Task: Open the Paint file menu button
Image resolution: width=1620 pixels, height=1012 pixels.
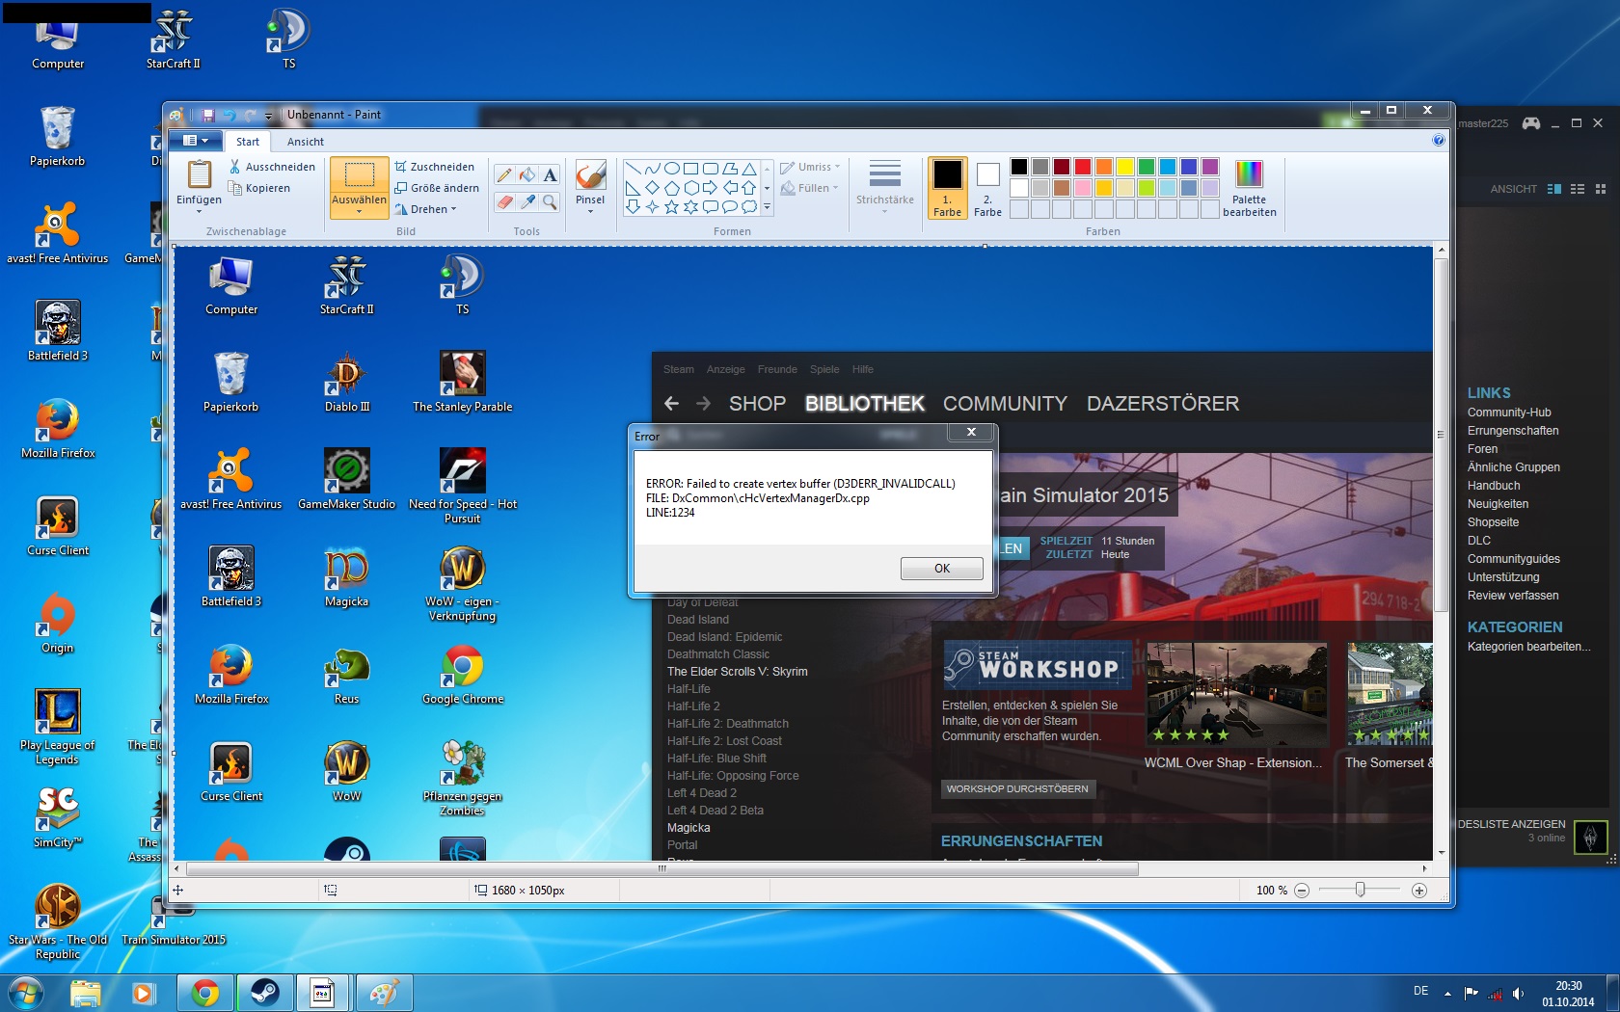Action: (196, 141)
